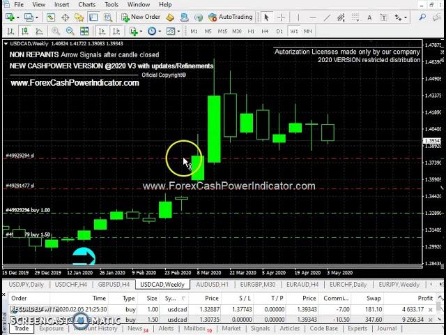Image resolution: width=446 pixels, height=335 pixels.
Task: Sort orders by Profit column header
Action: click(x=425, y=298)
